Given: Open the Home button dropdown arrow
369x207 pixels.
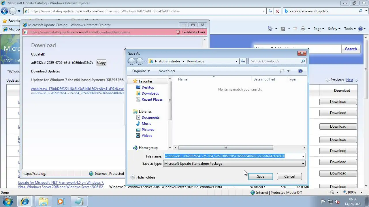Looking at the screenshot, I should coord(276,29).
